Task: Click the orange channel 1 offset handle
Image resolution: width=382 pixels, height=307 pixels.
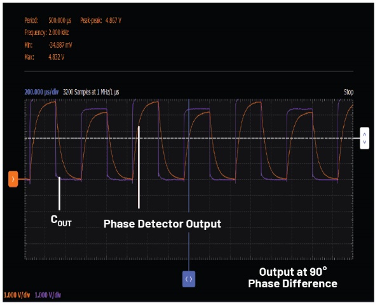Action: coord(13,179)
